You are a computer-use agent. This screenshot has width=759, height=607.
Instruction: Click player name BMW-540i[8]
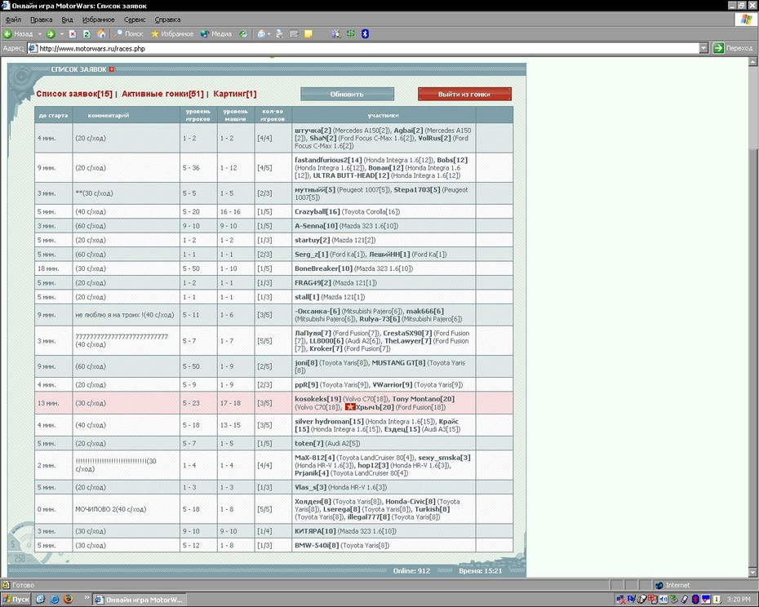tap(317, 545)
